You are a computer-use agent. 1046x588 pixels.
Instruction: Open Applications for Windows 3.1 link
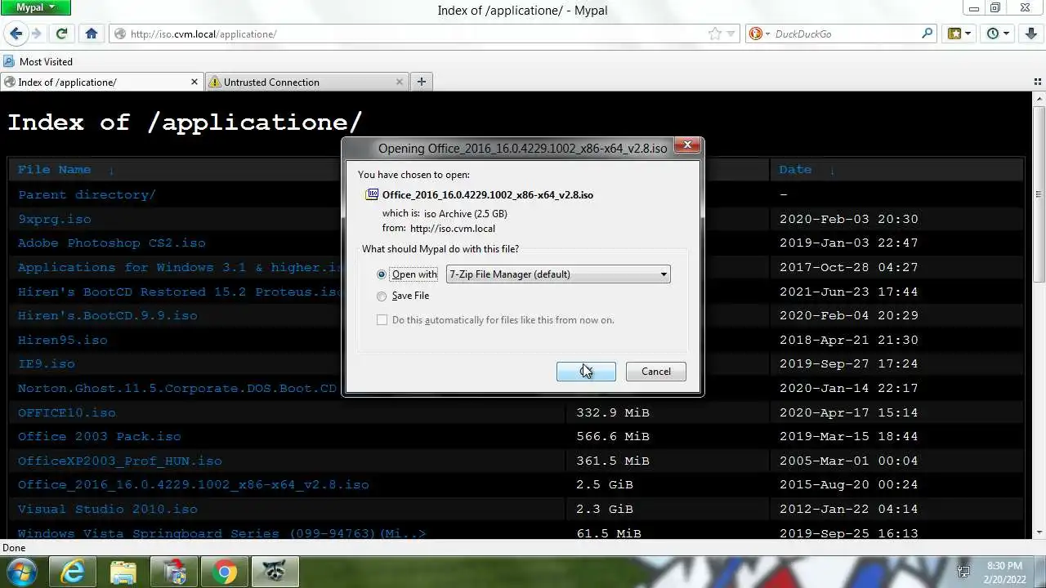tap(180, 267)
